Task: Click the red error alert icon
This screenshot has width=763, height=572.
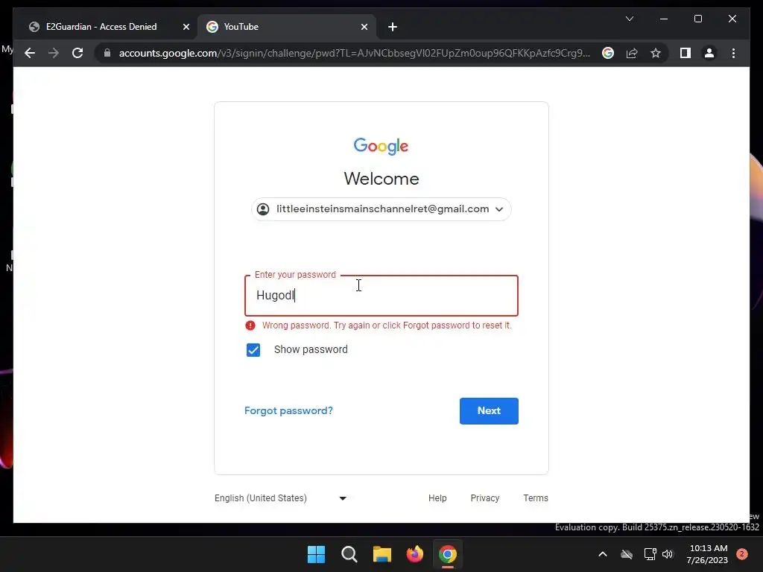Action: [x=250, y=325]
